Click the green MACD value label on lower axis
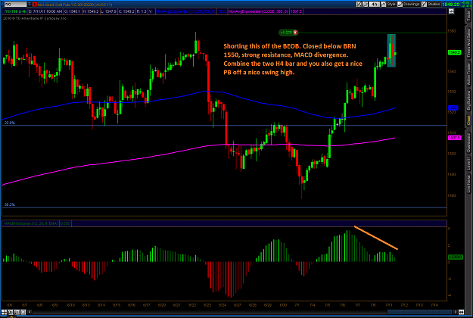This screenshot has height=318, width=473. [455, 257]
